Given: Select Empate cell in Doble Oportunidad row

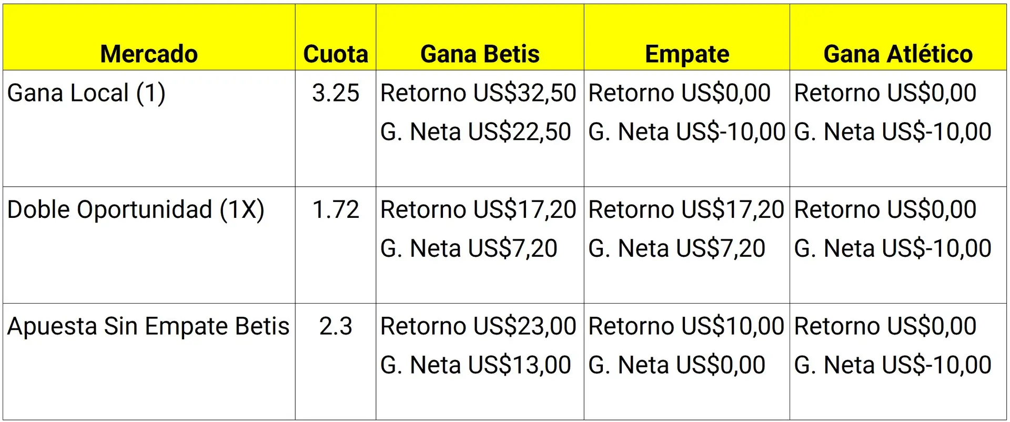Looking at the screenshot, I should coord(686,229).
